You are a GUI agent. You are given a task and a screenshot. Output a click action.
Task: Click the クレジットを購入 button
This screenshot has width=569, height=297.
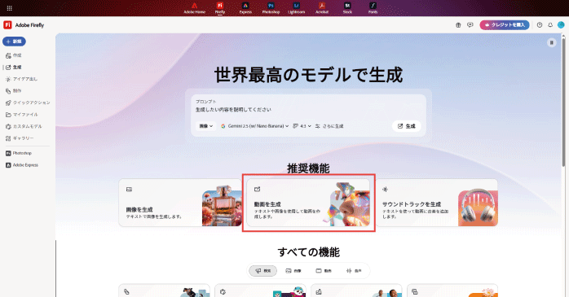point(505,25)
